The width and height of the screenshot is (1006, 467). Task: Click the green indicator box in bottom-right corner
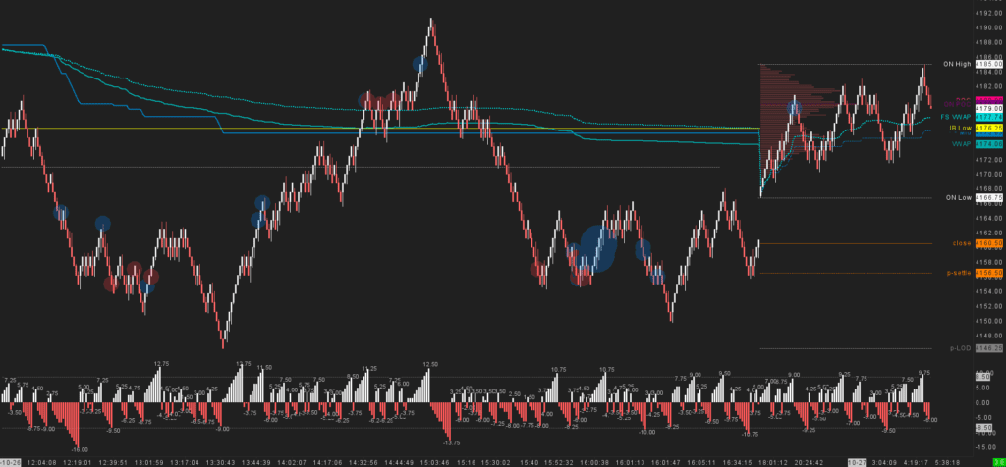pos(999,462)
